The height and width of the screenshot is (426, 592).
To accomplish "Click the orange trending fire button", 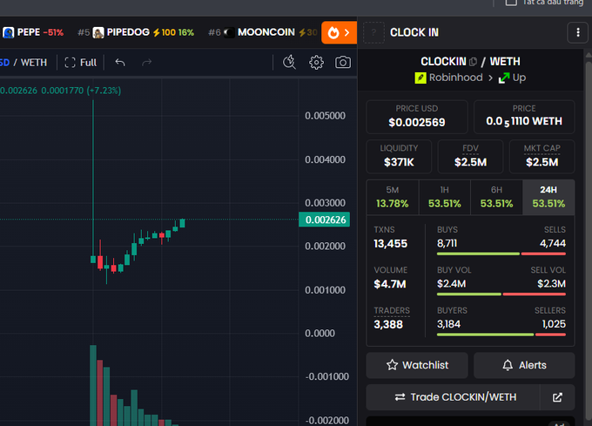I will tap(339, 33).
